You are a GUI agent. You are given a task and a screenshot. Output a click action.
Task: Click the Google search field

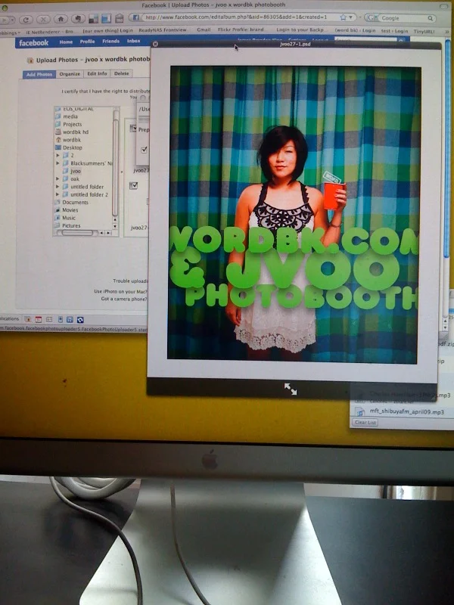tap(403, 18)
